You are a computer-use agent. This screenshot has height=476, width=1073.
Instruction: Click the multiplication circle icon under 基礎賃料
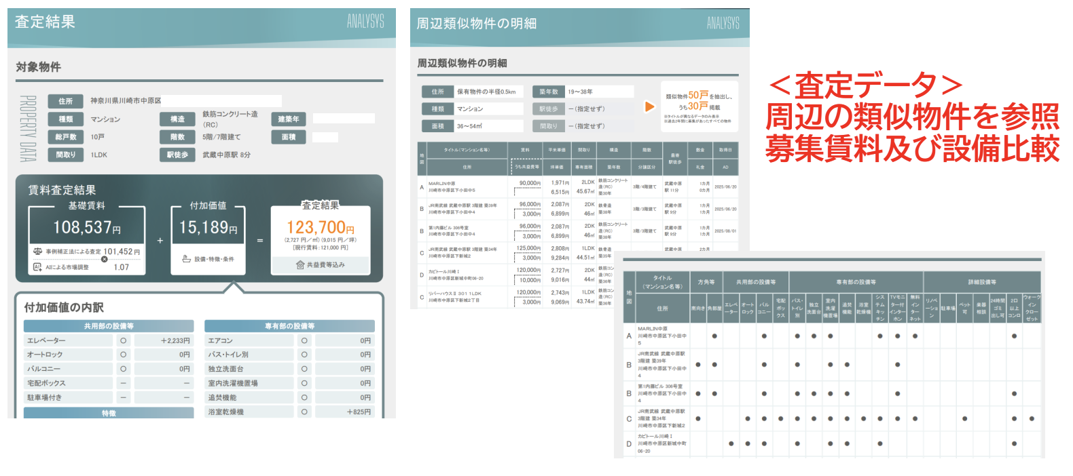[104, 259]
